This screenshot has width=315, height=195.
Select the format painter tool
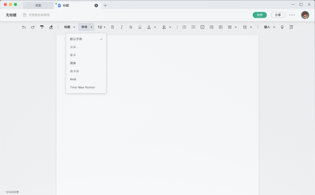pos(42,27)
